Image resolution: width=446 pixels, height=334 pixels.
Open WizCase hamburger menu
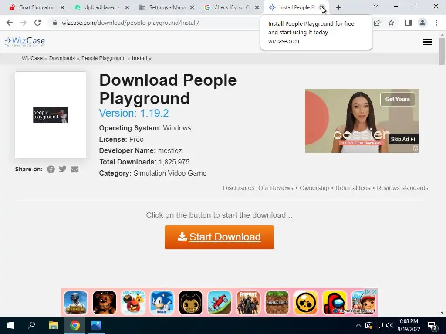(427, 42)
